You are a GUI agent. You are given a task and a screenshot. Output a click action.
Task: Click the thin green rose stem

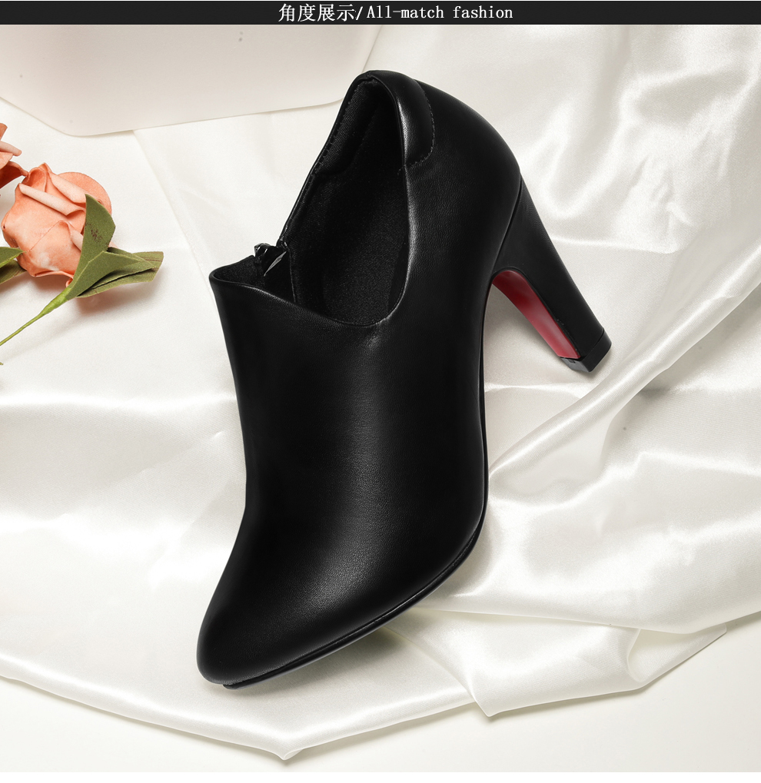(x=31, y=323)
